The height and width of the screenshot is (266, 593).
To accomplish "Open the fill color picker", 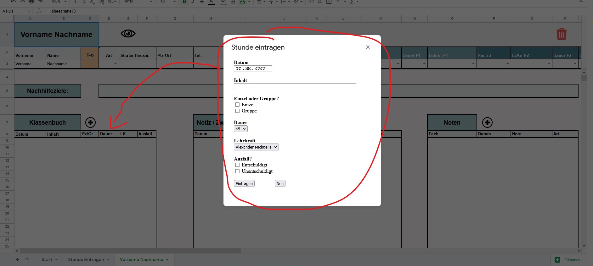I will point(223,2).
